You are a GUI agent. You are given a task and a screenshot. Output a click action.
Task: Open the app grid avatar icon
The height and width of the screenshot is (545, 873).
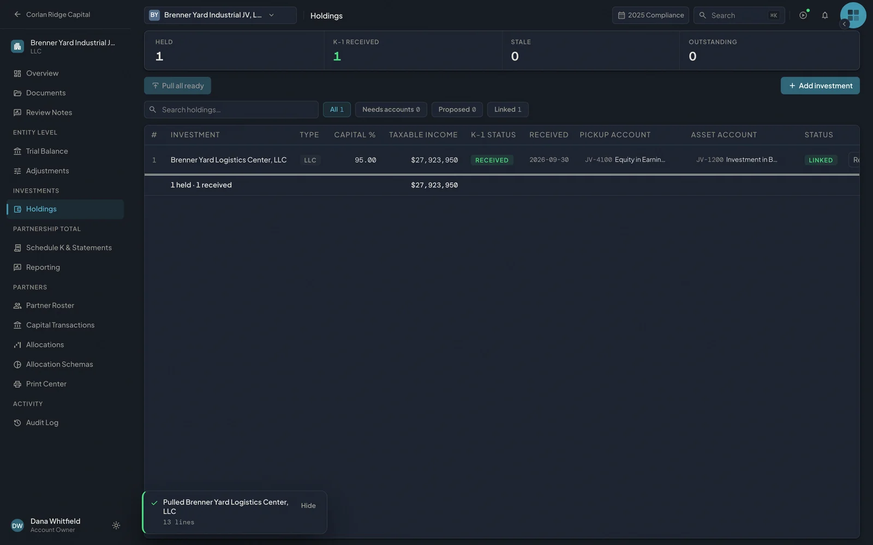853,15
